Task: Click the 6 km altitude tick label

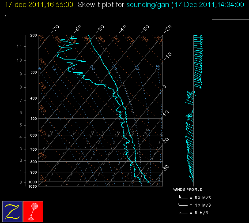Action: pos(21,113)
